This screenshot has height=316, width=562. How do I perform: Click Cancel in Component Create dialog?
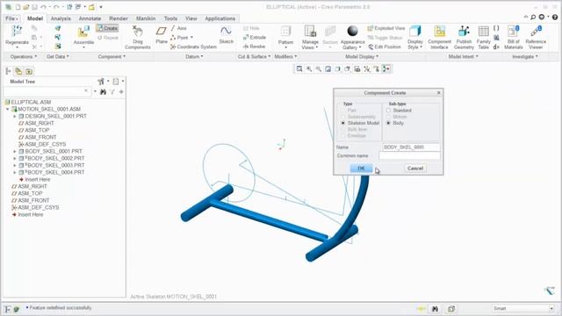click(x=415, y=168)
